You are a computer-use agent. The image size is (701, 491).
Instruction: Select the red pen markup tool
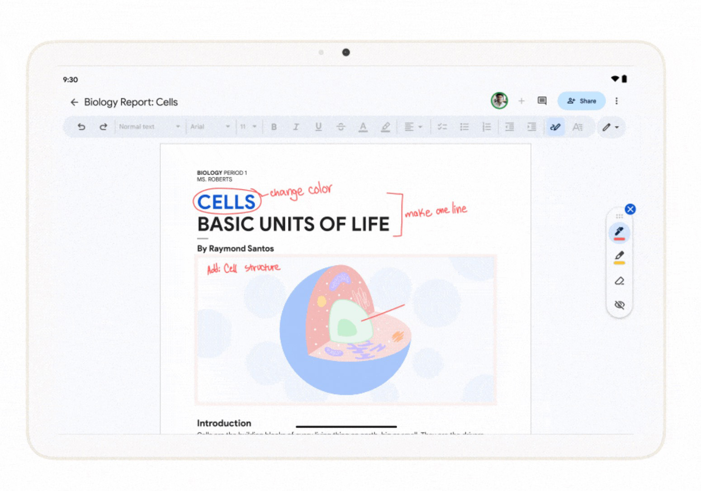619,232
